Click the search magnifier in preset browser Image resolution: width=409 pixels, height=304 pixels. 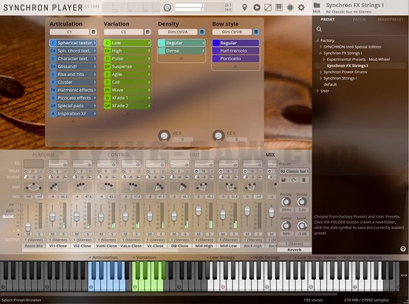pyautogui.click(x=319, y=29)
